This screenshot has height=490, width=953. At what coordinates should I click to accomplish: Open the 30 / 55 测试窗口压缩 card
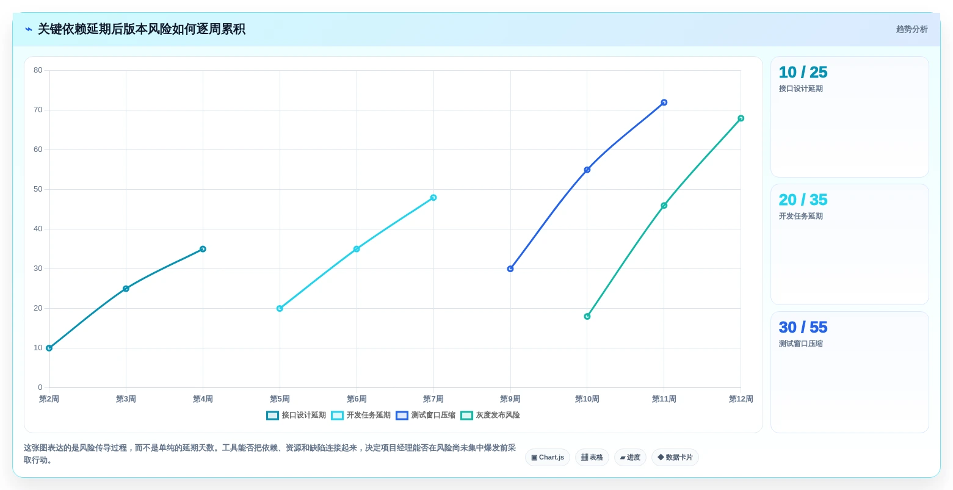click(x=850, y=372)
